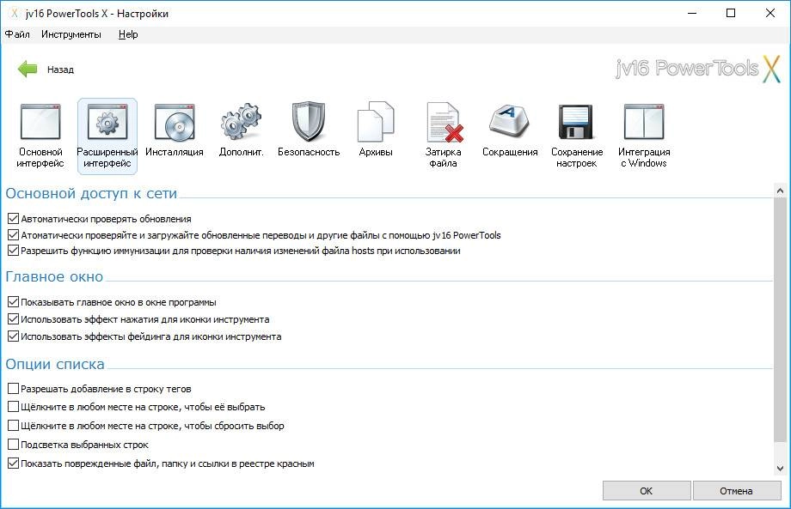Toggle hosts file immunization checkbox
Viewport: 791px width, 509px height.
click(13, 251)
